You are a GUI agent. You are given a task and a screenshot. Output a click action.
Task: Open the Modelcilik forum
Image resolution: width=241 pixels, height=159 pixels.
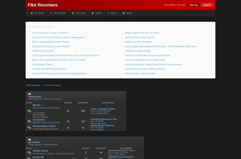pos(38,157)
